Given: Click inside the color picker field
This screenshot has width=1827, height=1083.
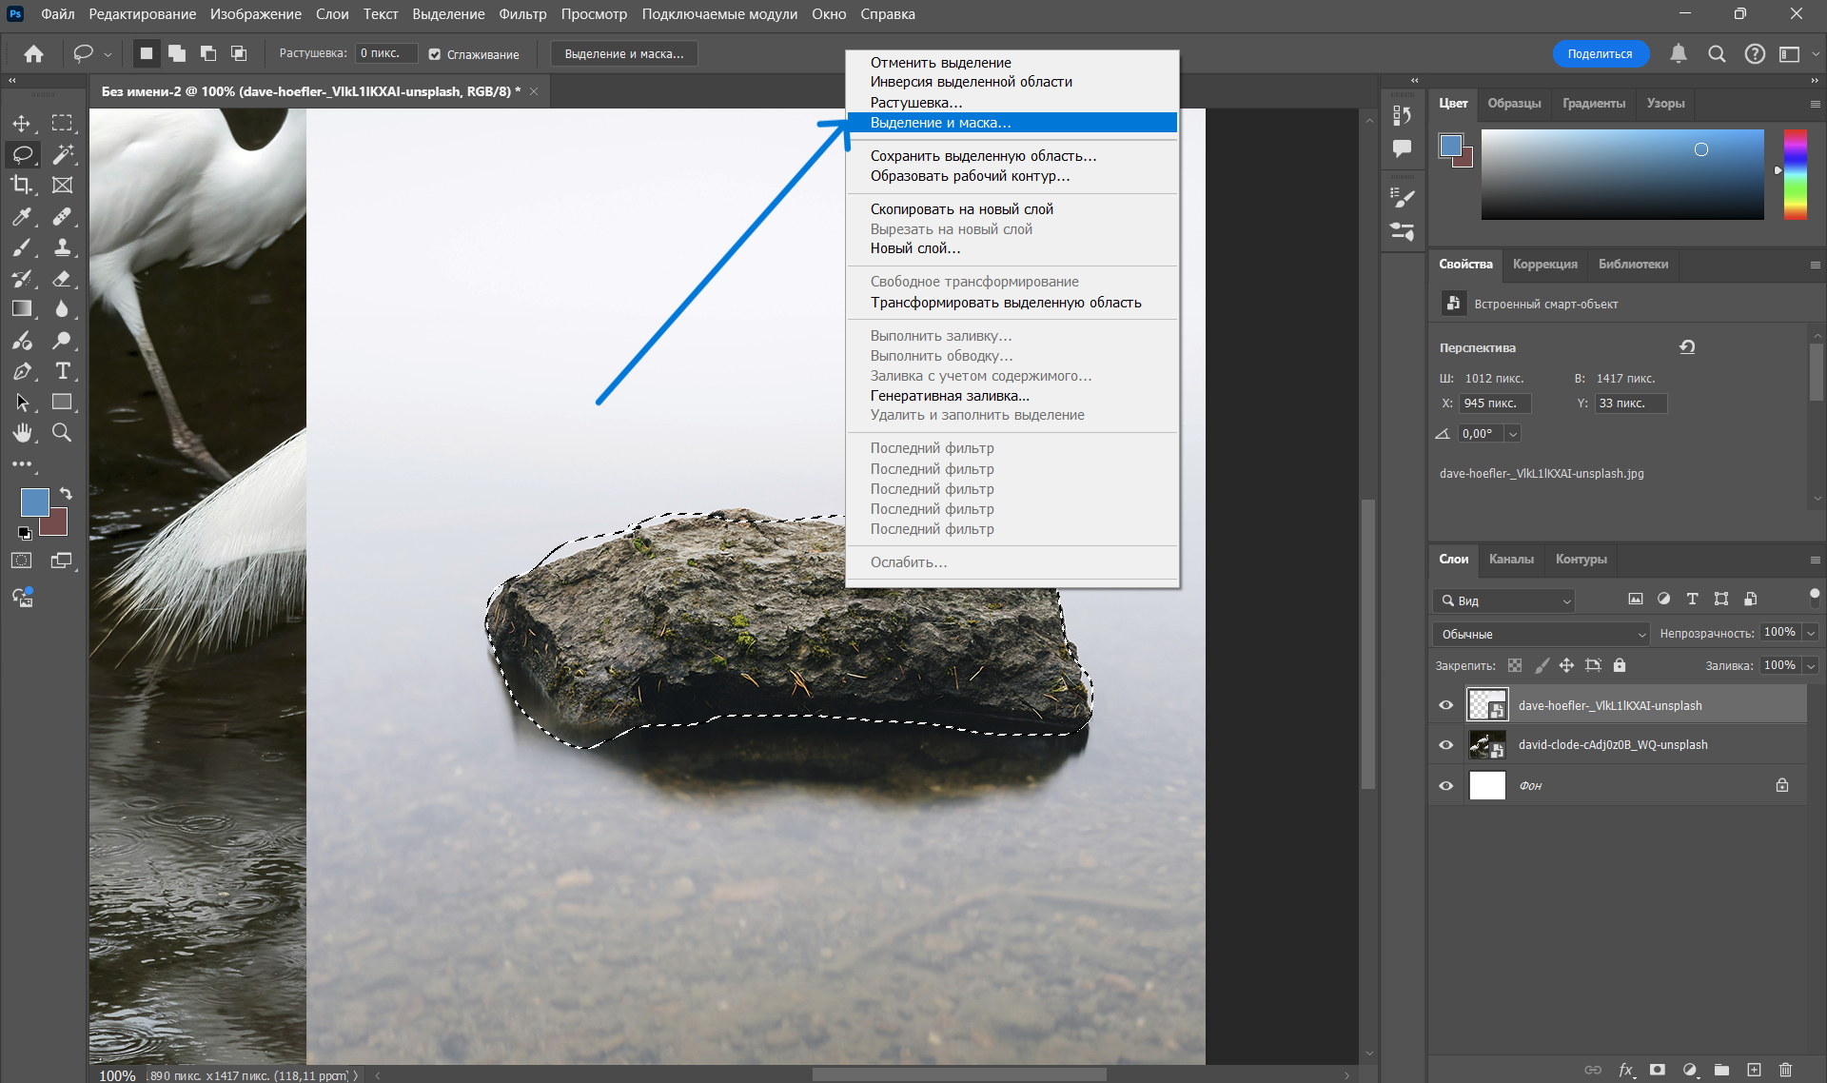Looking at the screenshot, I should [x=1621, y=174].
